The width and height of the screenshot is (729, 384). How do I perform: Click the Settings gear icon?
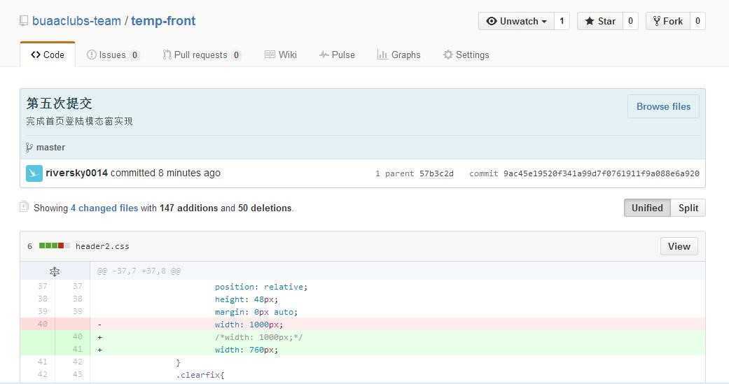[x=447, y=55]
